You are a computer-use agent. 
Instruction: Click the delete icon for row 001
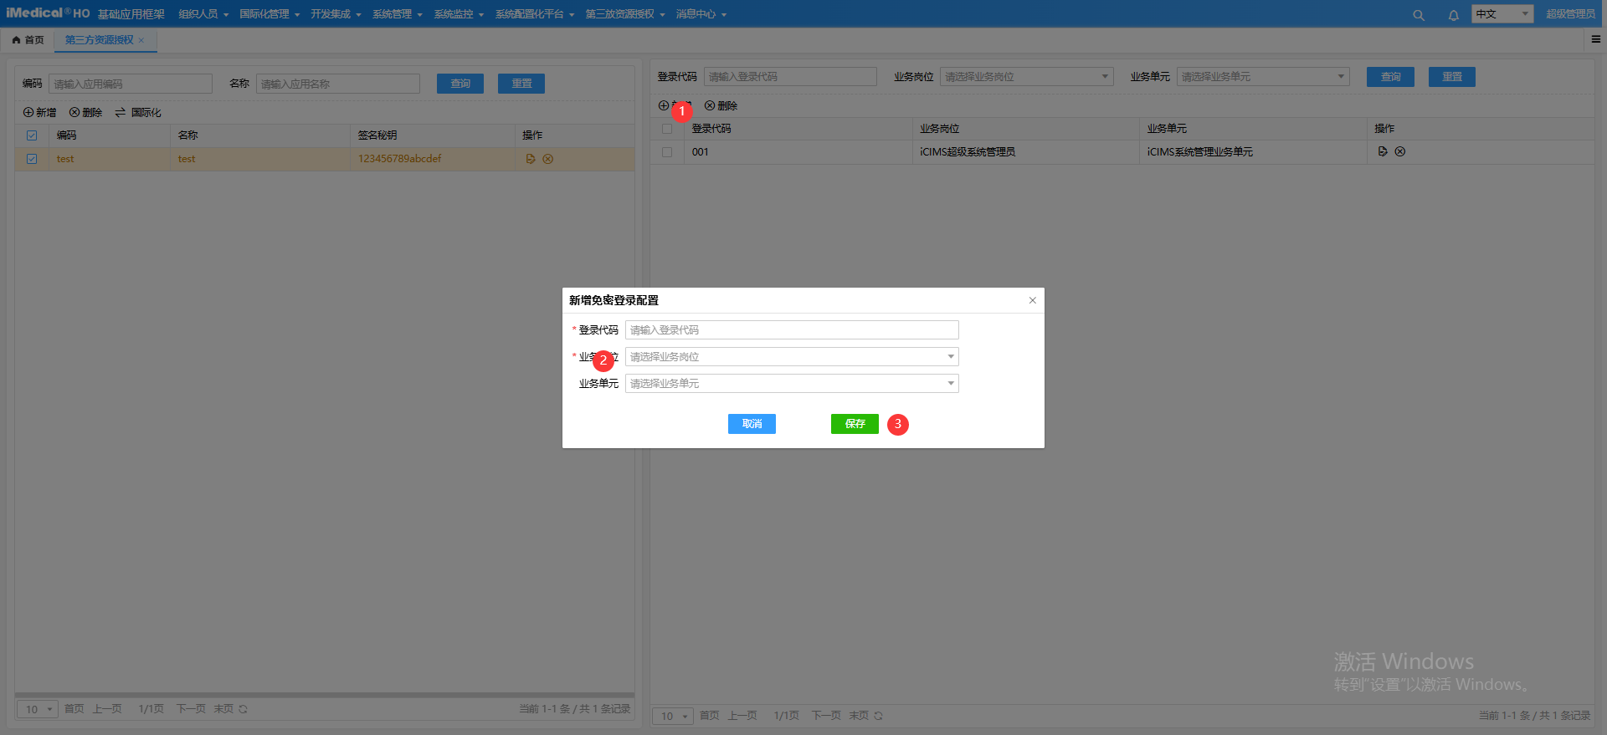click(x=1400, y=151)
